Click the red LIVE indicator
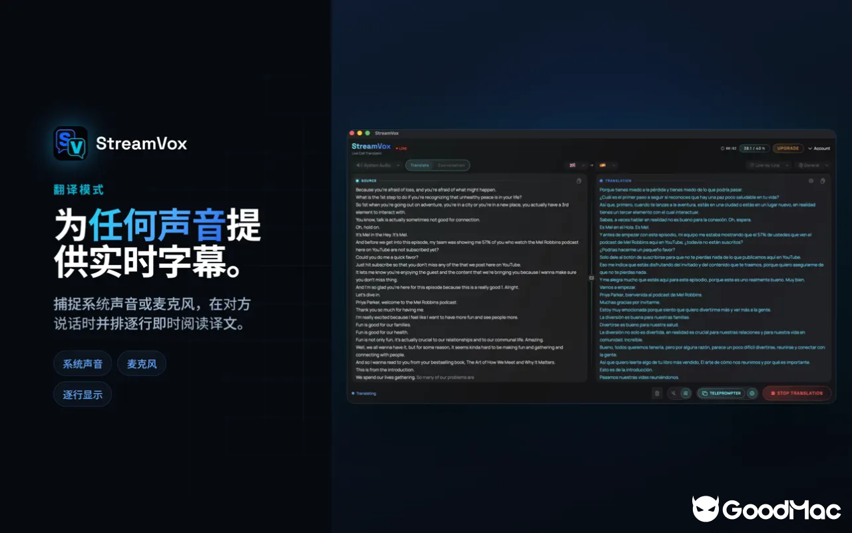The image size is (852, 533). click(401, 149)
